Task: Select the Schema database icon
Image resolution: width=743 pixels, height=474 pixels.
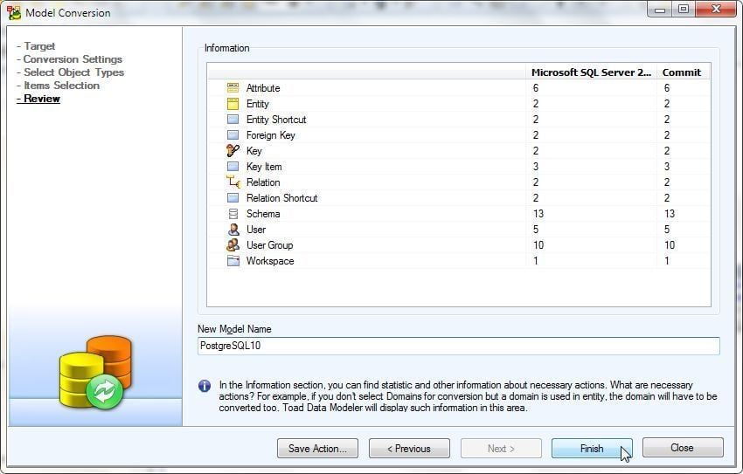Action: pos(233,214)
